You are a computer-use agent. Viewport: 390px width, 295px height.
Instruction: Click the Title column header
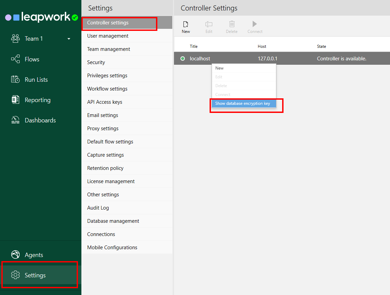click(194, 46)
